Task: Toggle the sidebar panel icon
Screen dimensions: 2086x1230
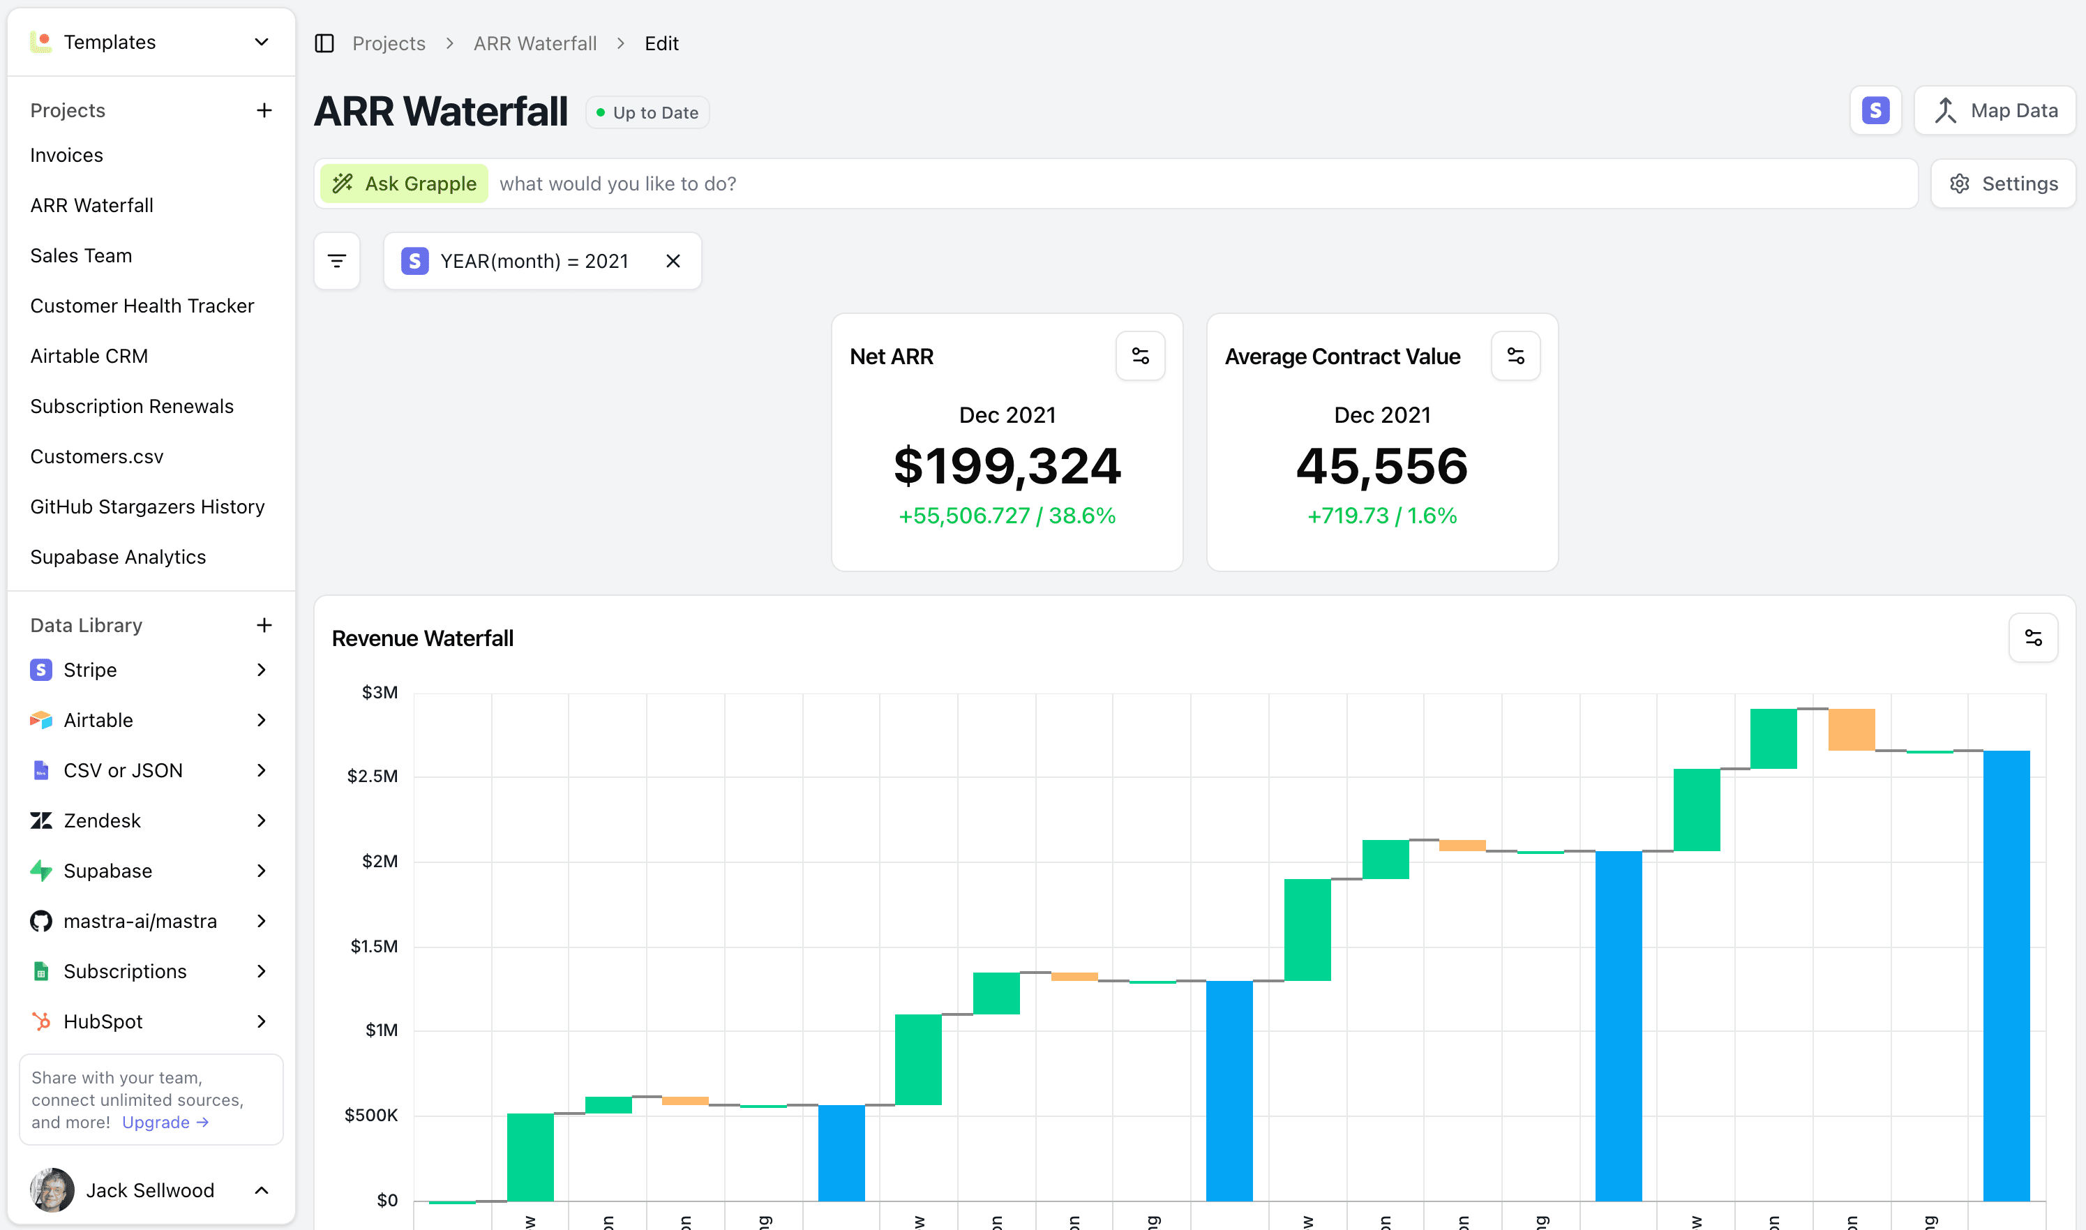Action: (324, 43)
